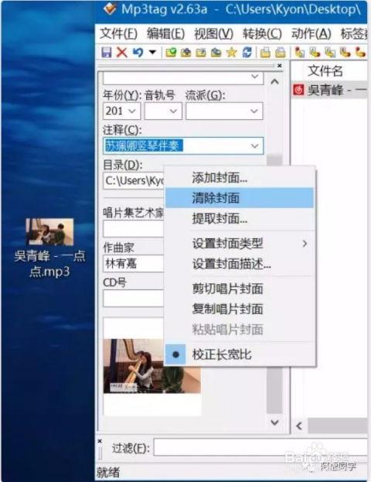
Task: Toggle the 校正长宽比 option
Action: coord(240,354)
